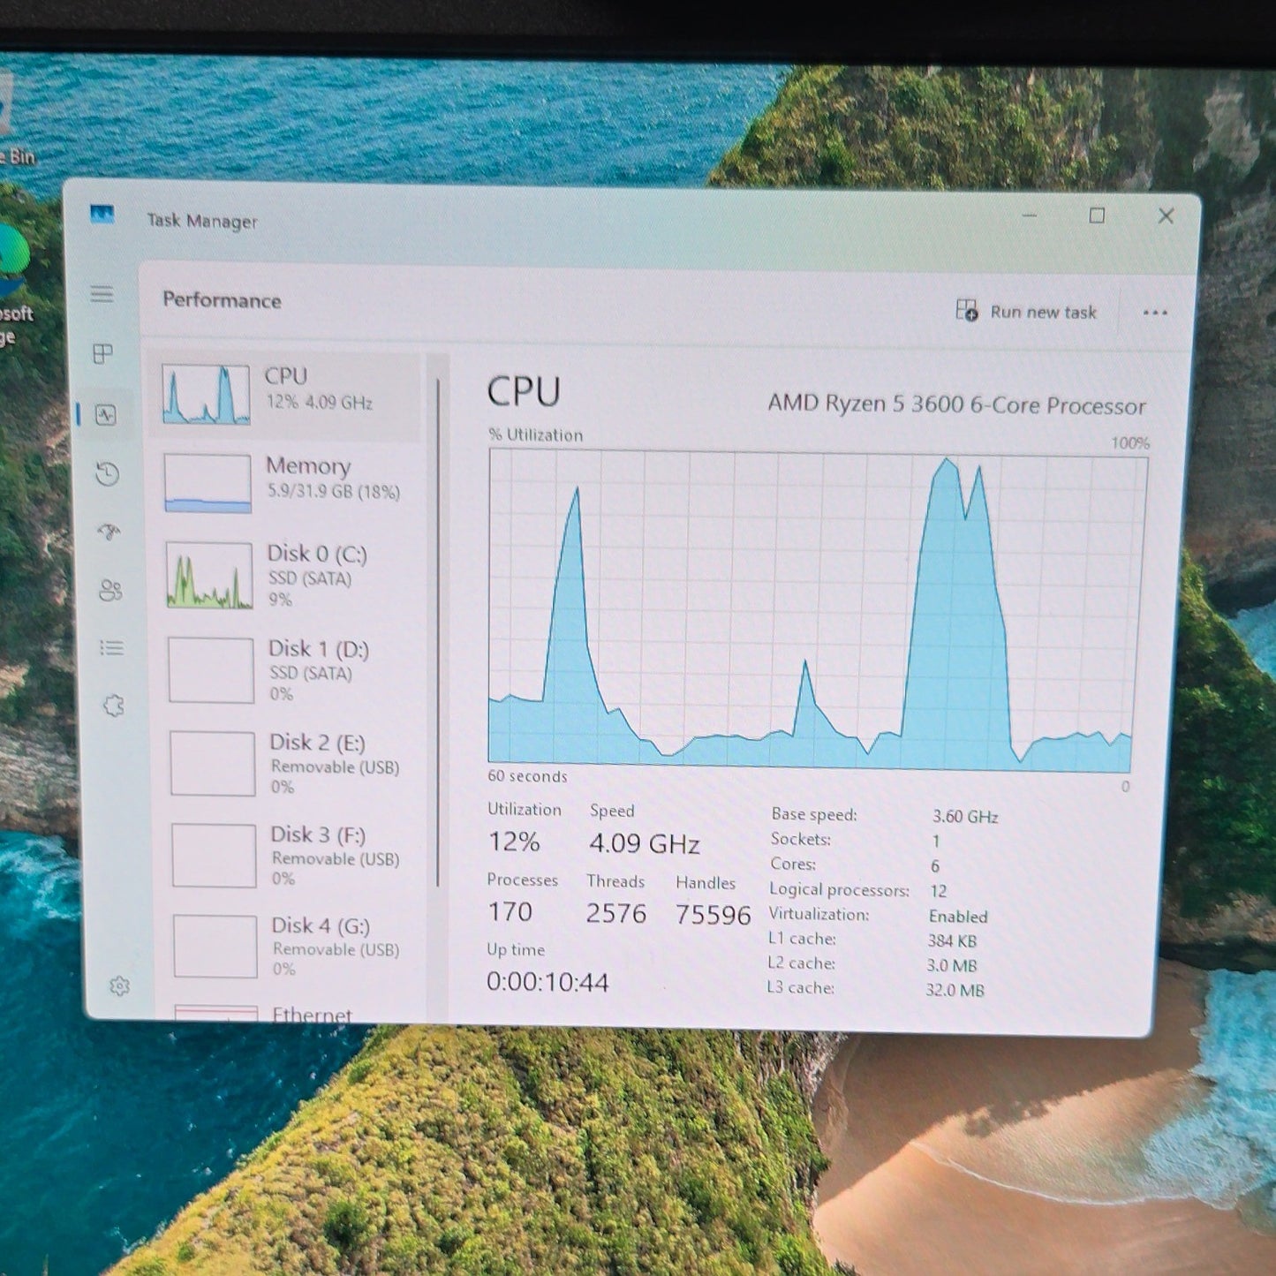
Task: Click the '3.60 GHz' base speed value
Action: (965, 817)
